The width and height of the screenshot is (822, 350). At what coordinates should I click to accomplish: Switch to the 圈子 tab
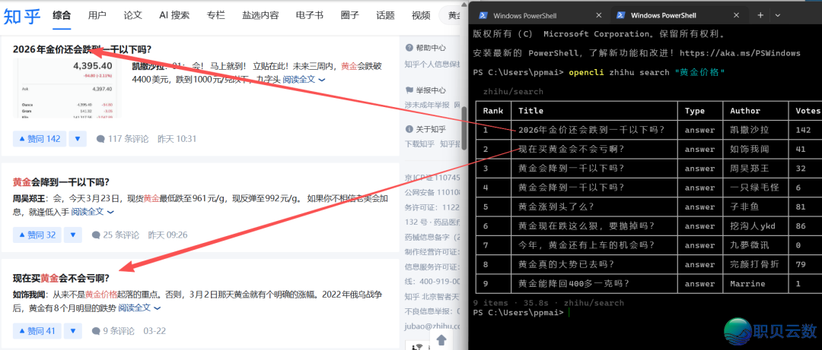click(x=349, y=15)
